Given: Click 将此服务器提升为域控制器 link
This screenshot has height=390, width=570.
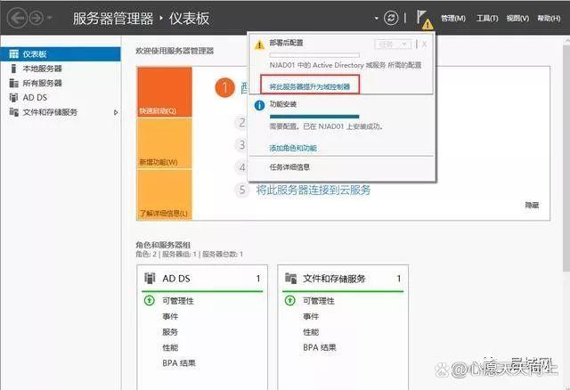Looking at the screenshot, I should click(309, 86).
